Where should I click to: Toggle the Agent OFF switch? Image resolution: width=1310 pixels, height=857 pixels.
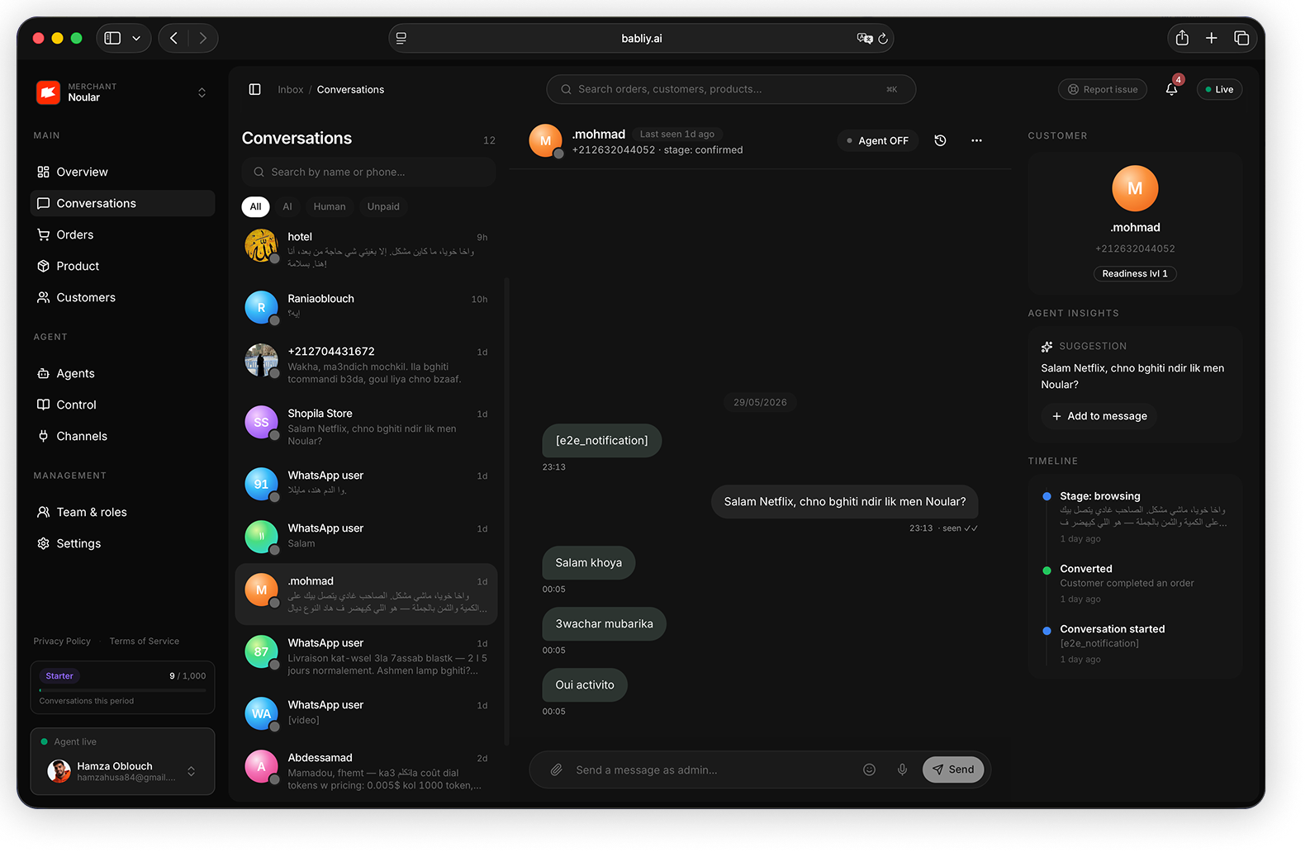tap(877, 140)
